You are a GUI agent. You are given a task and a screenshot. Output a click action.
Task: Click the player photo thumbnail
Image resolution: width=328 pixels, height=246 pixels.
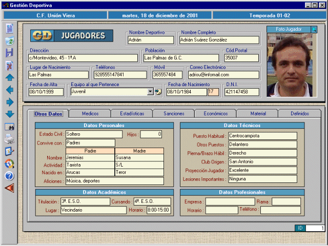pos(290,65)
